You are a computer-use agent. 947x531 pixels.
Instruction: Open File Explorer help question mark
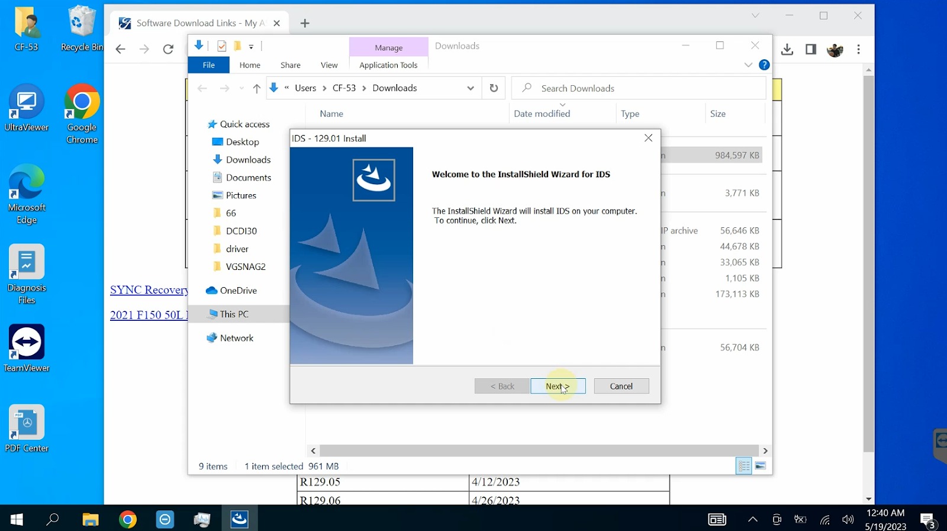764,65
